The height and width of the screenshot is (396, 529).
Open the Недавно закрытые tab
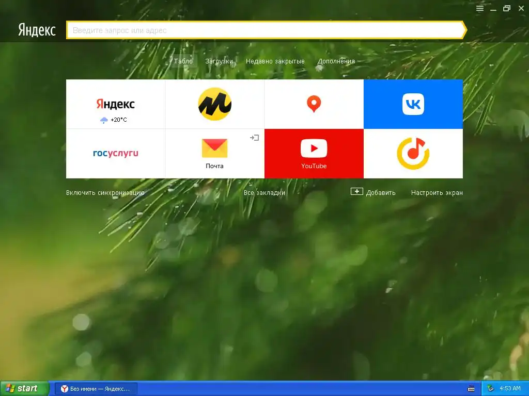pos(275,61)
